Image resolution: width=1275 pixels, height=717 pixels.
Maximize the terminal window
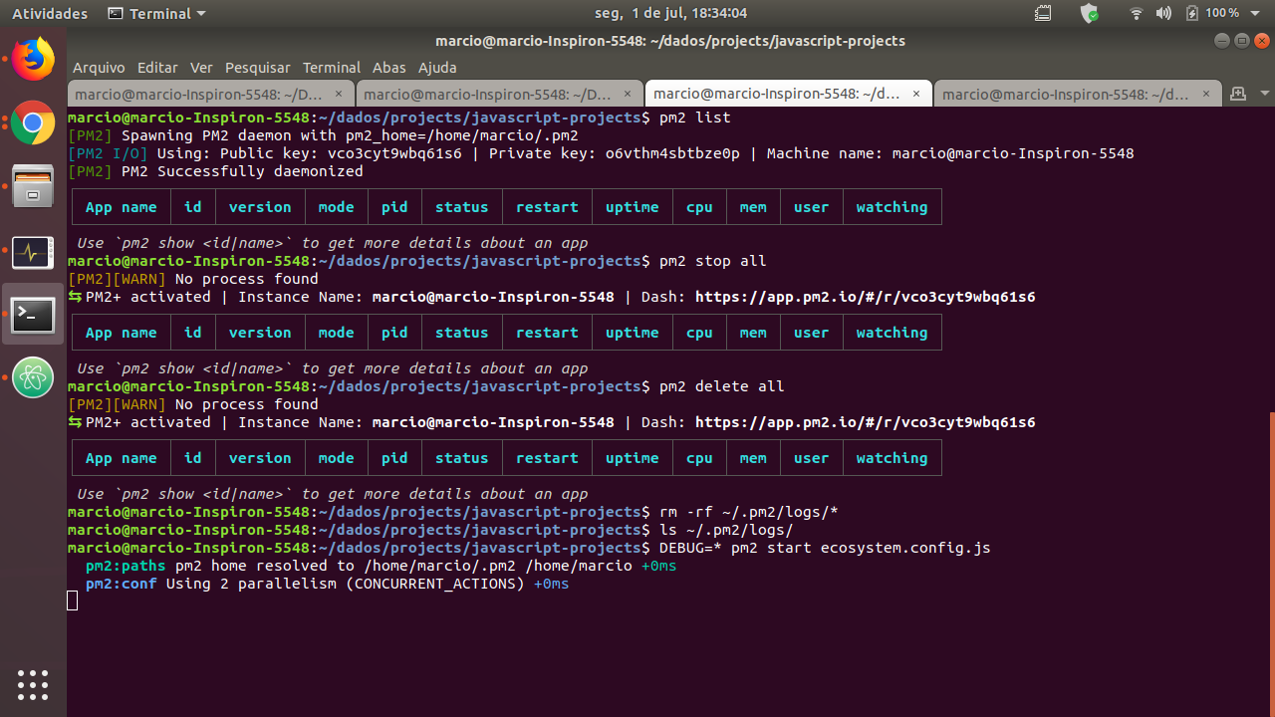click(1241, 41)
